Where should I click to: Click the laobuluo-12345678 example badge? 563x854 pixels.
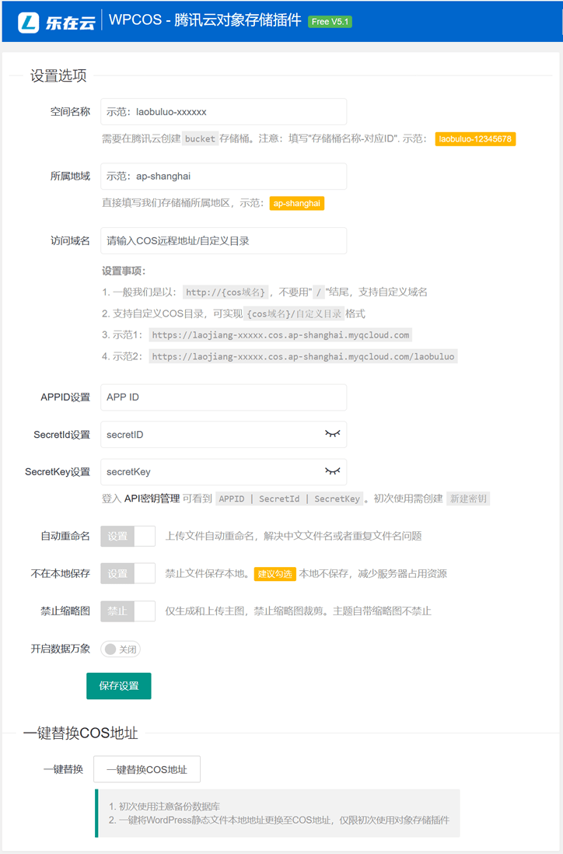tap(475, 139)
